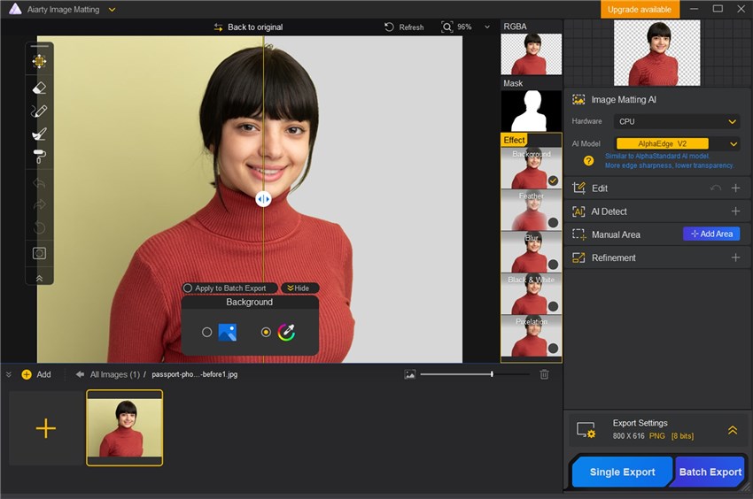Open the color picker eyedropper icon
This screenshot has width=753, height=499.
[x=286, y=332]
